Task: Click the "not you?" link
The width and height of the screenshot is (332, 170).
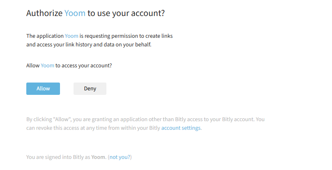Action: click(120, 157)
